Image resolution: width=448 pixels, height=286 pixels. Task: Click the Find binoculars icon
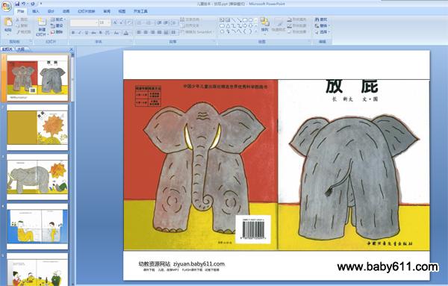(317, 19)
